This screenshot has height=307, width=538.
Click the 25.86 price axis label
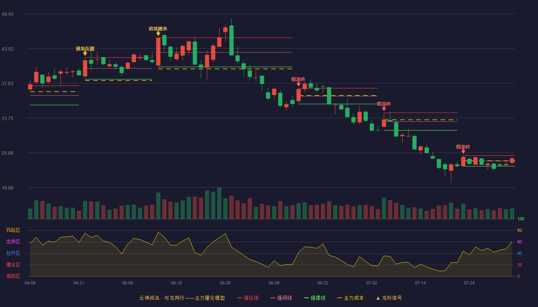(x=7, y=153)
